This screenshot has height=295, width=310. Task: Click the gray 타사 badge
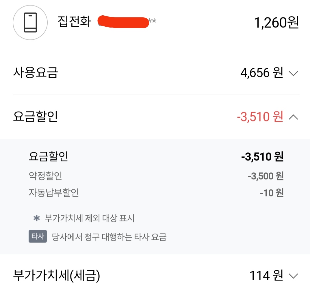(x=38, y=236)
